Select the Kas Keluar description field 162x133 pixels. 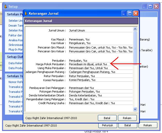pos(100,43)
